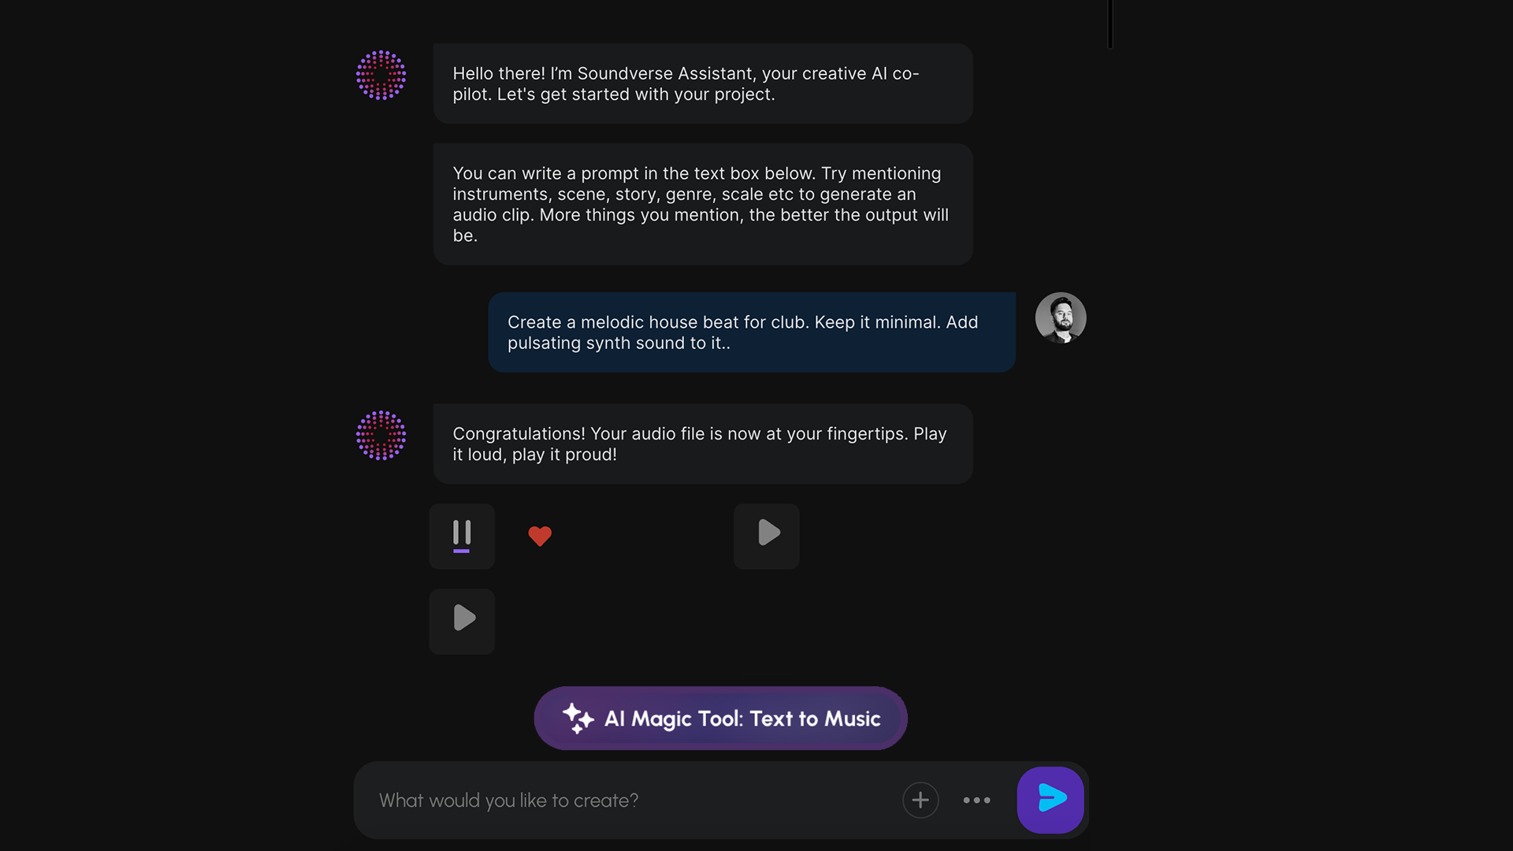
Task: Click the add attachment plus icon
Action: 920,799
